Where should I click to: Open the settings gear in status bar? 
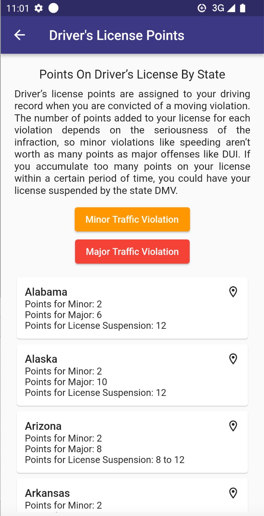39,8
